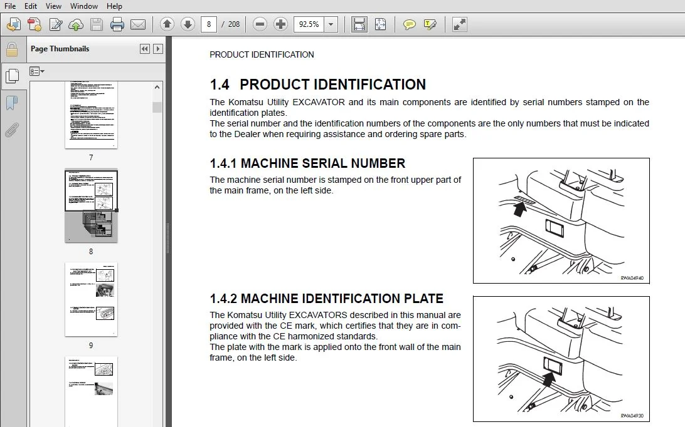Go to next page with down arrow
The height and width of the screenshot is (427, 685).
(x=188, y=24)
